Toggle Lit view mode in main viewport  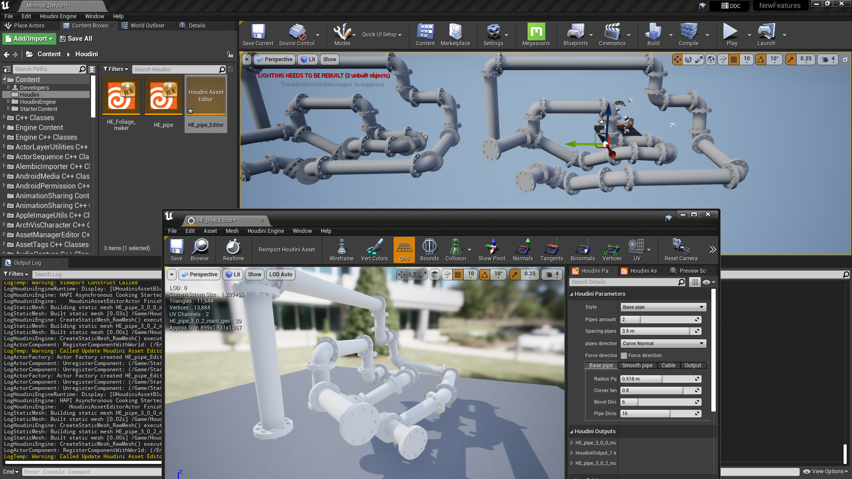[x=308, y=59]
